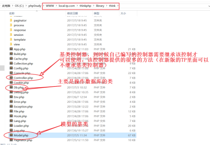Go to thinkphp in breadcrumb

pyautogui.click(x=85, y=6)
